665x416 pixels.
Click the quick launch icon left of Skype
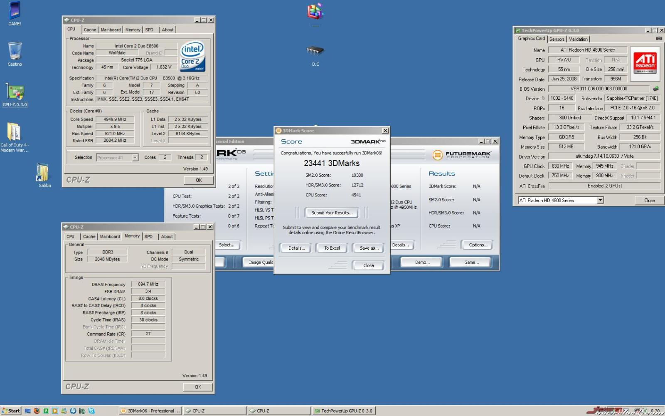(82, 411)
